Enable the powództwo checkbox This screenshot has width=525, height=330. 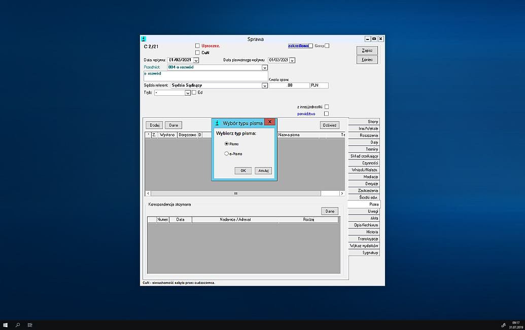(327, 113)
